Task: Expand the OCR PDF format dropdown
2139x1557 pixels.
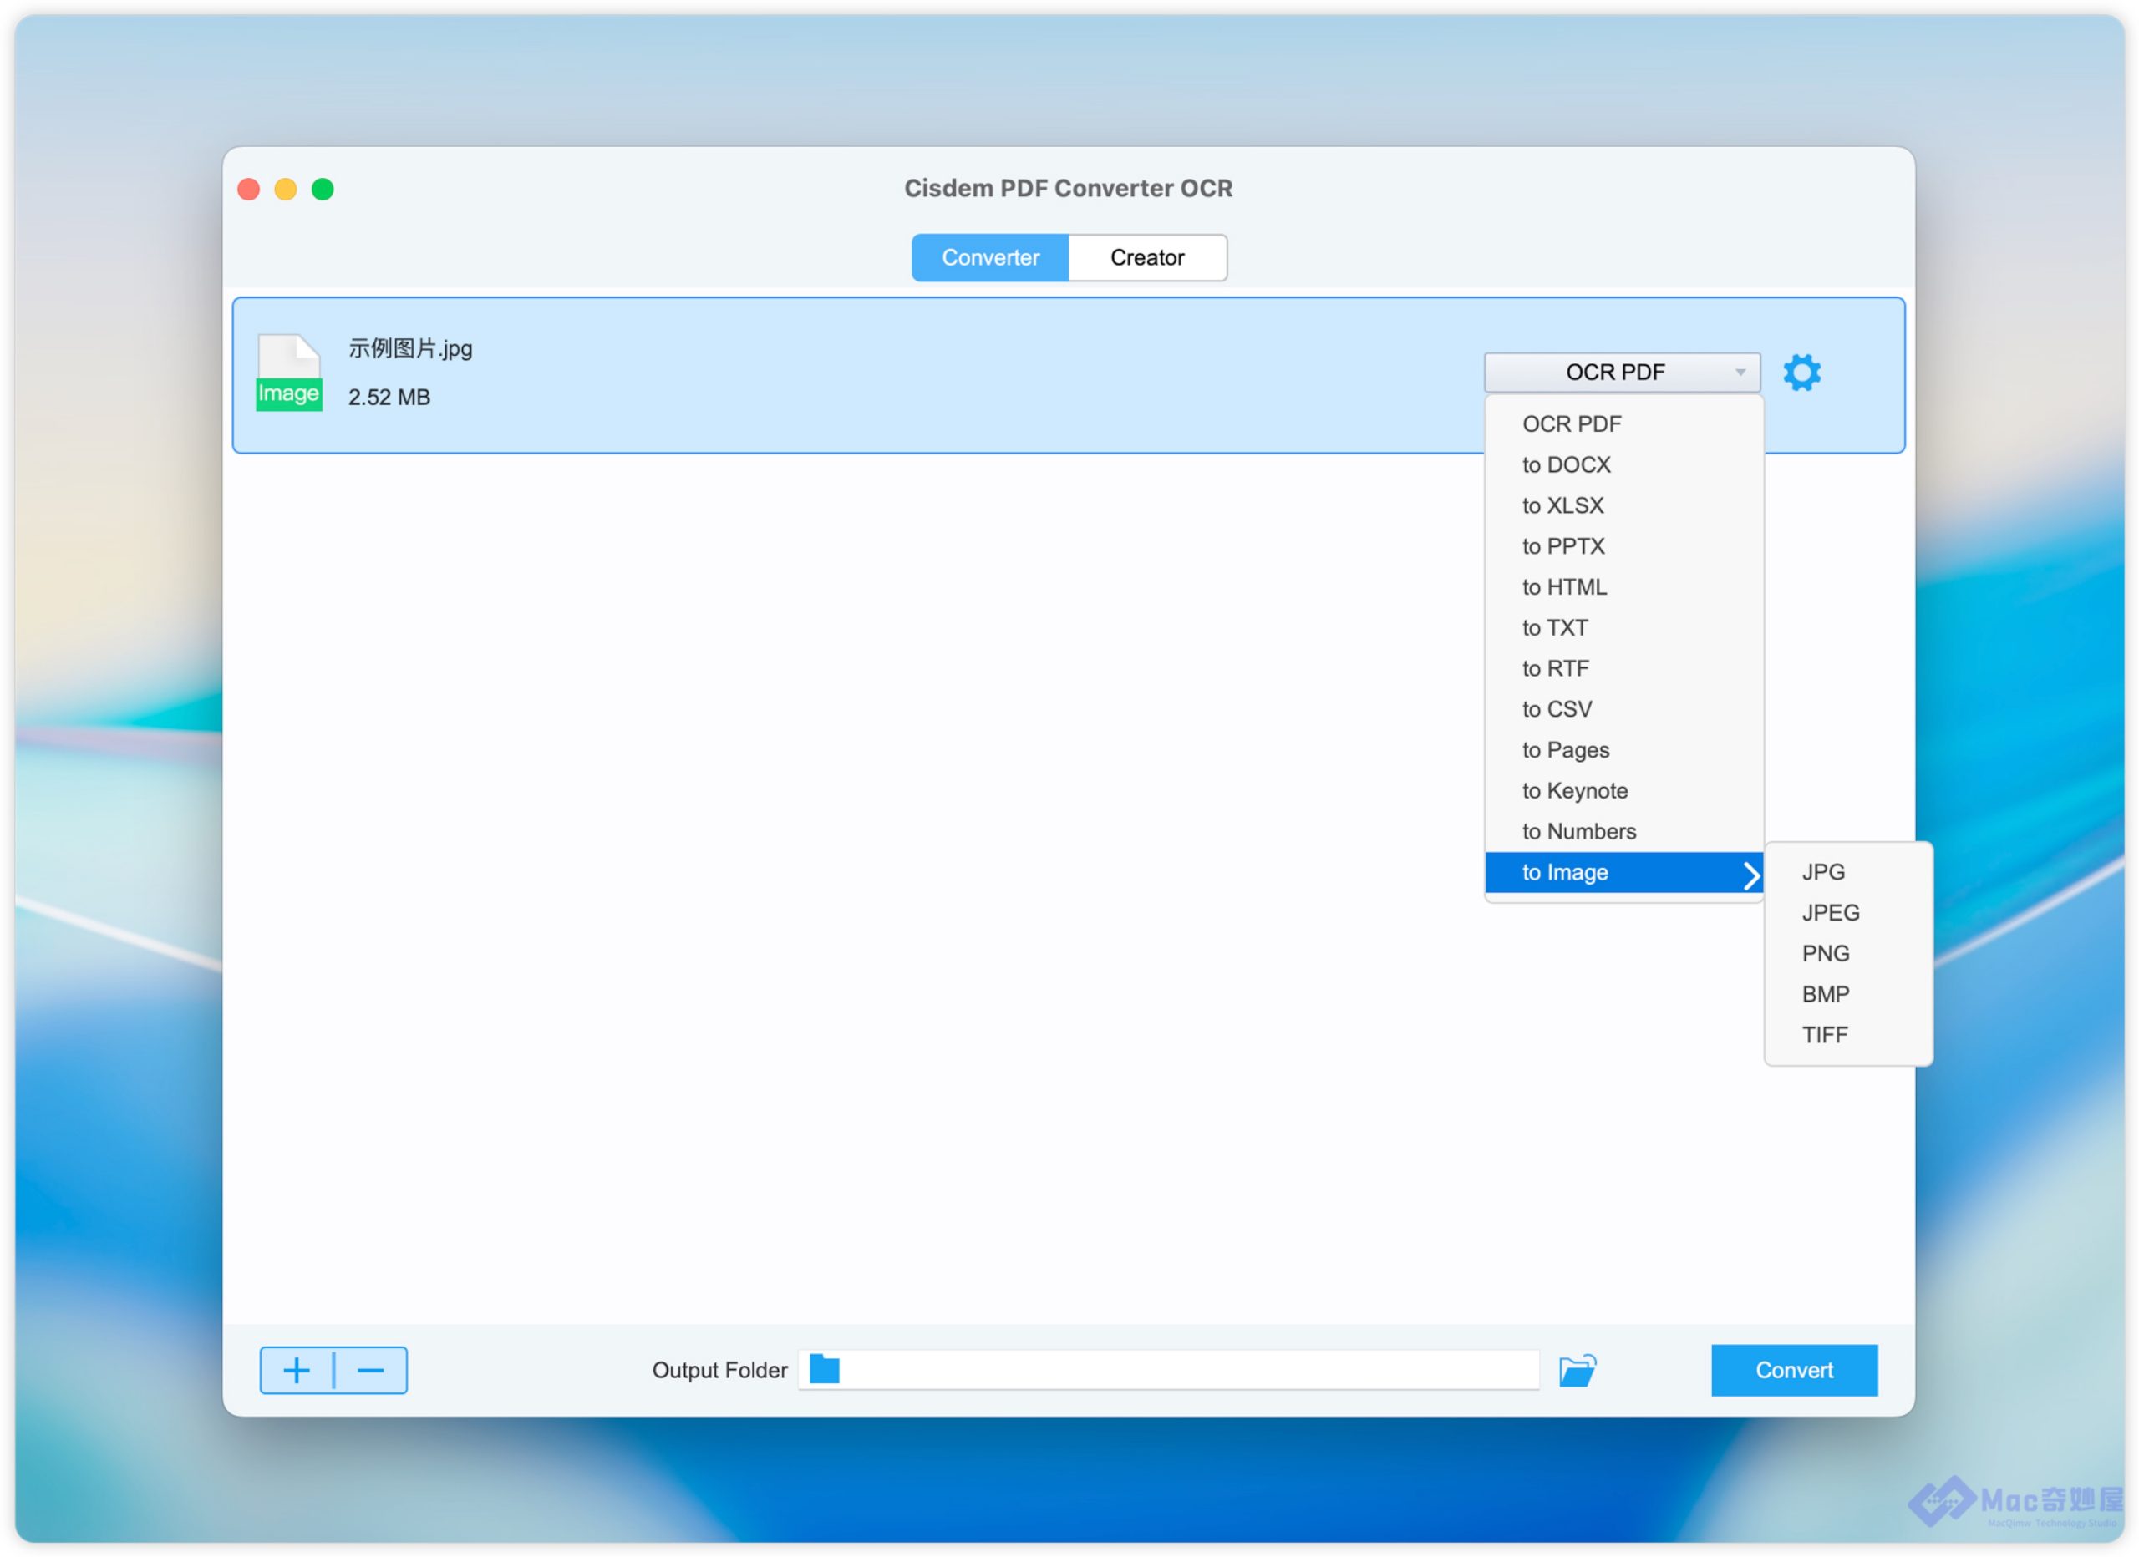Action: pyautogui.click(x=1621, y=373)
